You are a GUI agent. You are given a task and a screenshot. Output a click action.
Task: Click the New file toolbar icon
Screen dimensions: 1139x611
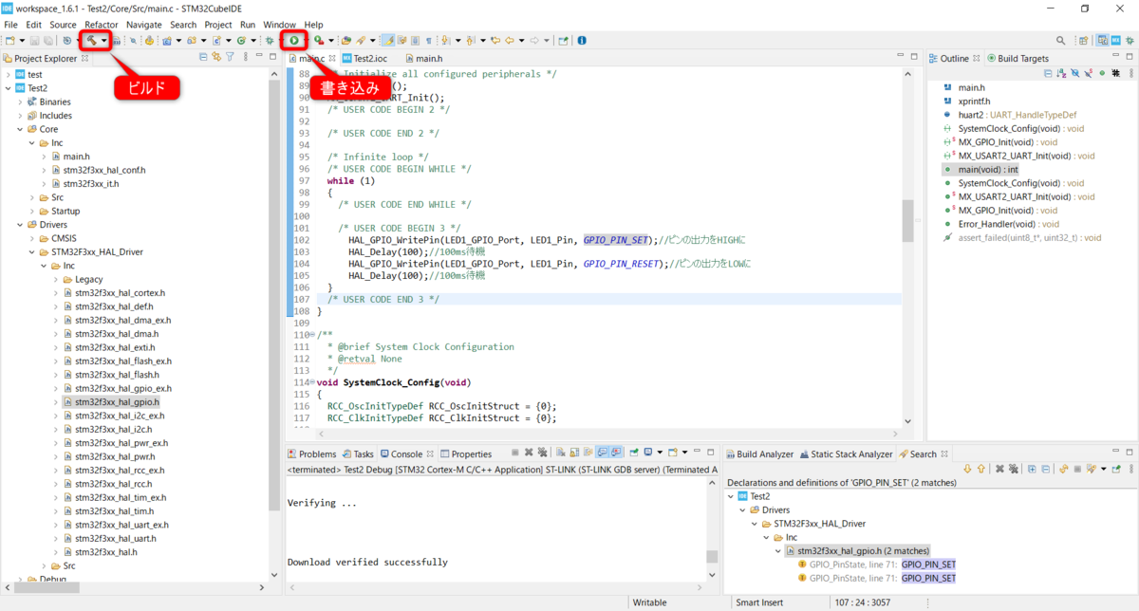tap(9, 40)
